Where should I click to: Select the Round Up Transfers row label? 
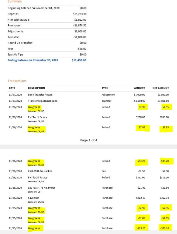coord(20,43)
